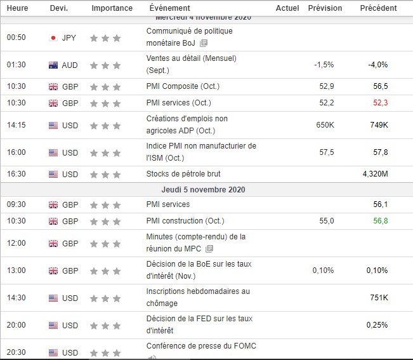This screenshot has width=413, height=360.
Task: Click the Australia flag for AUD
Action: [53, 65]
